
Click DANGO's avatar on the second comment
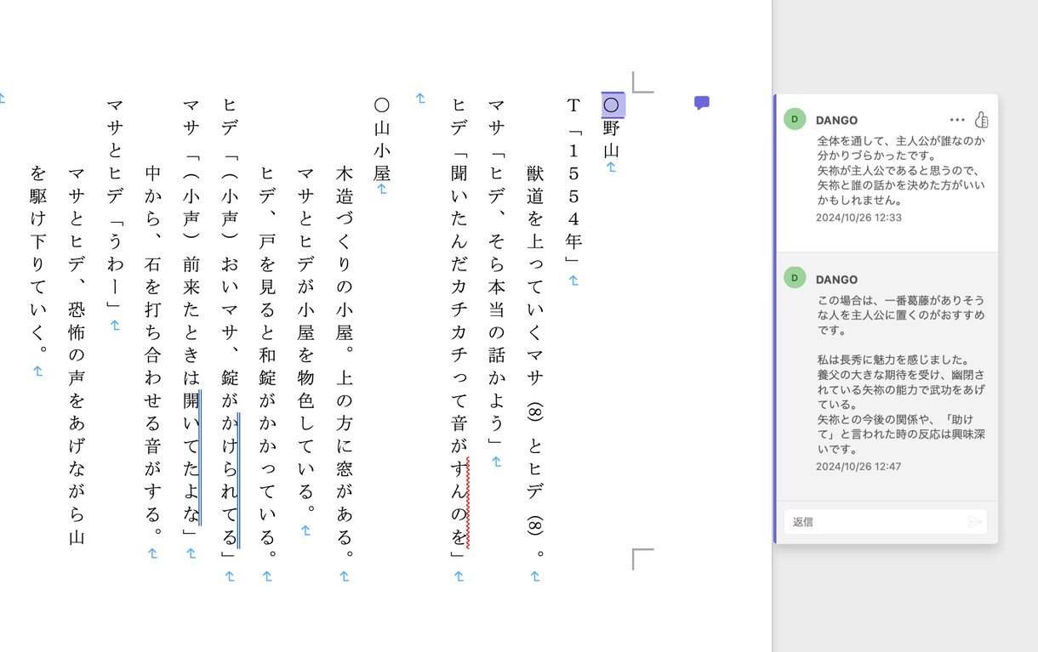[795, 277]
